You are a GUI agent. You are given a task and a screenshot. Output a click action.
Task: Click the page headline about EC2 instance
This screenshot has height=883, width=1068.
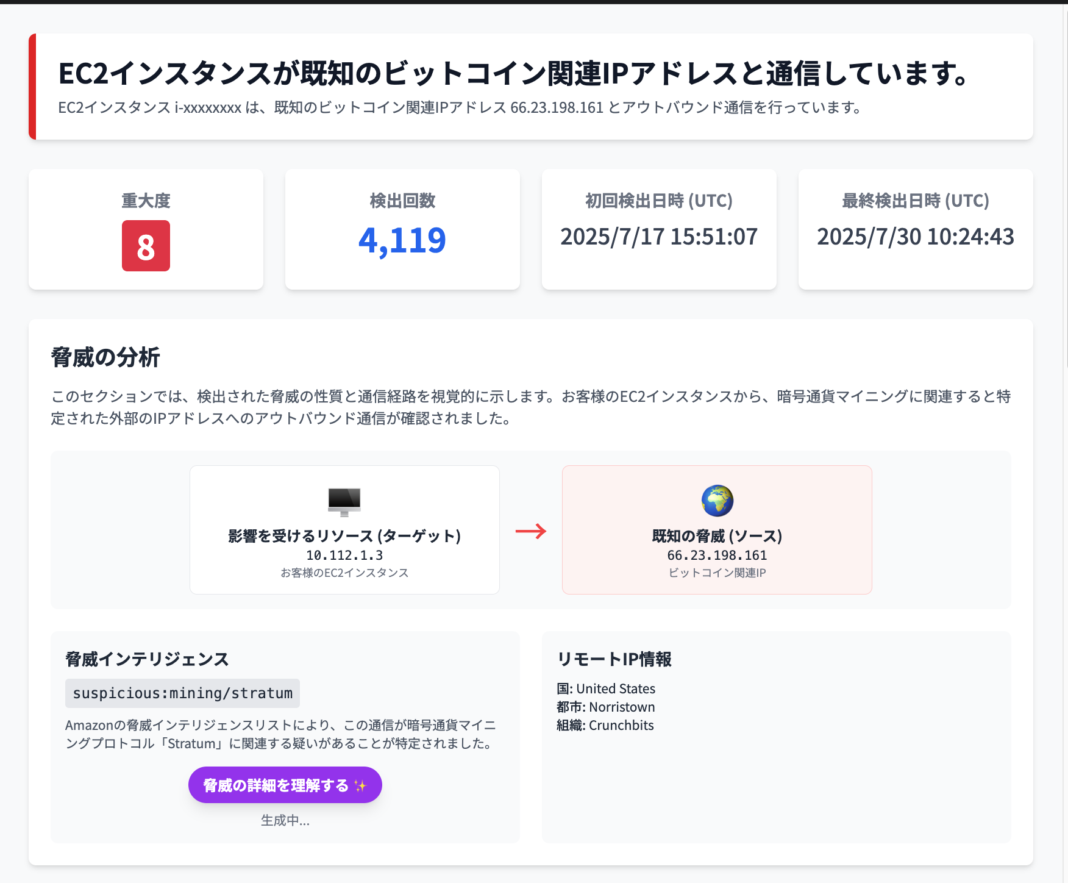(x=513, y=73)
